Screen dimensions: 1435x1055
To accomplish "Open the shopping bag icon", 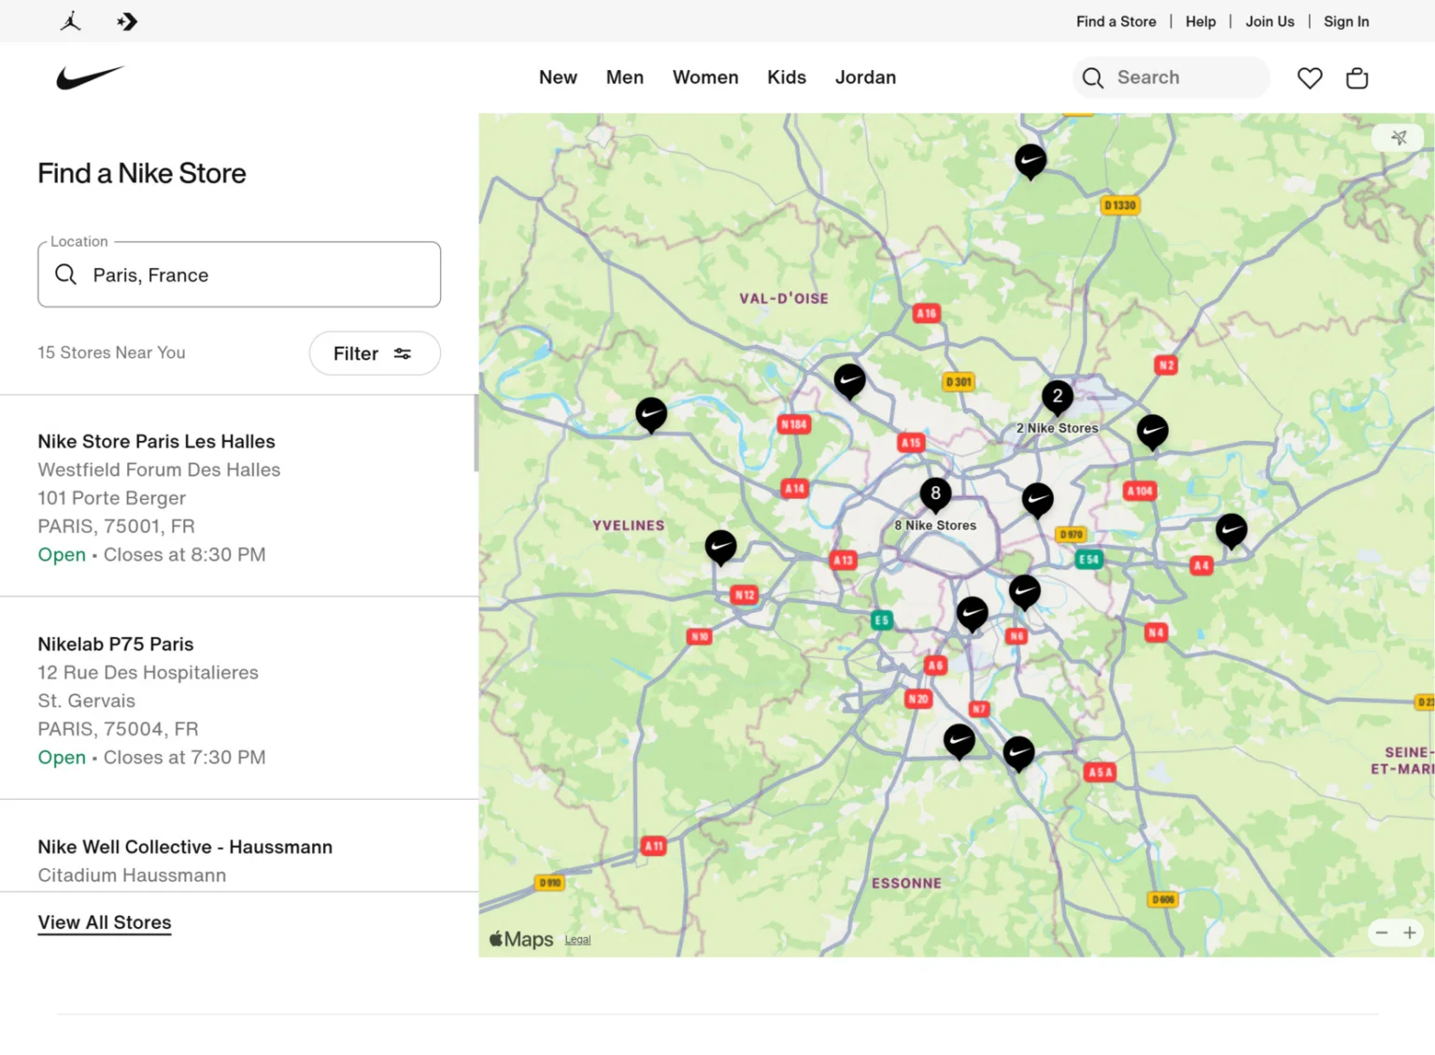I will [1357, 78].
